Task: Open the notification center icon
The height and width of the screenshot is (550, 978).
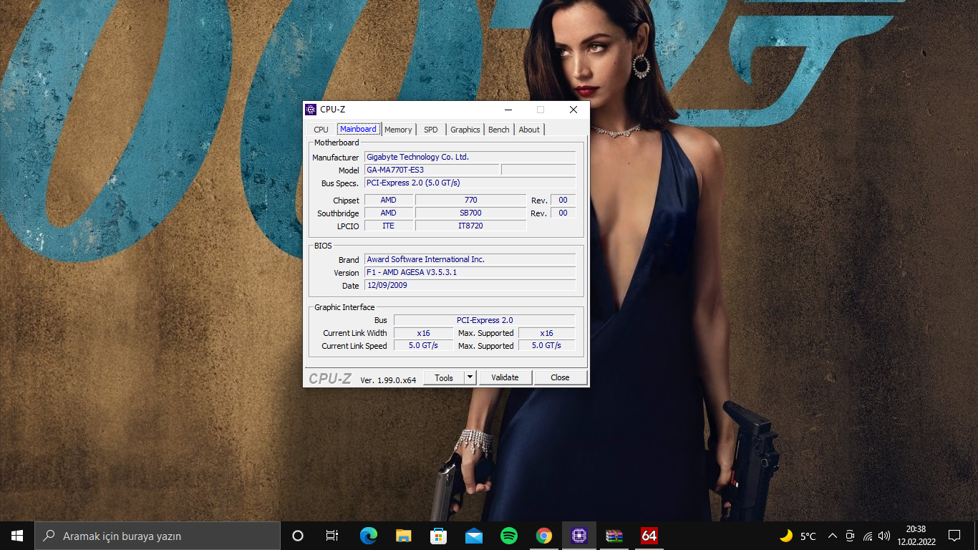Action: tap(954, 536)
